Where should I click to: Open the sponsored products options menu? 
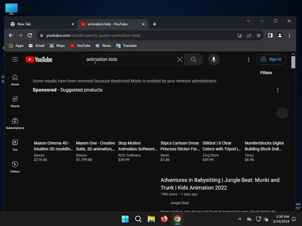pyautogui.click(x=278, y=90)
